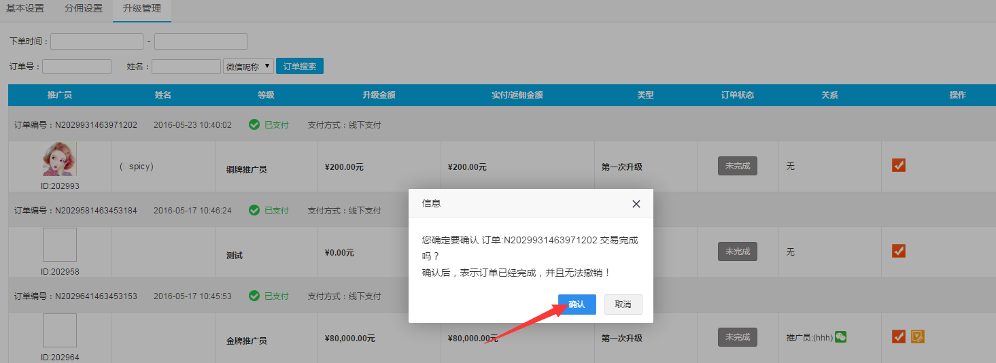996x363 pixels.
Task: Click 未完成 status for 铜牌推广员 order
Action: pyautogui.click(x=738, y=166)
